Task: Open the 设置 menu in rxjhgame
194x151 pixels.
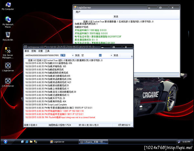Action: click(x=40, y=51)
